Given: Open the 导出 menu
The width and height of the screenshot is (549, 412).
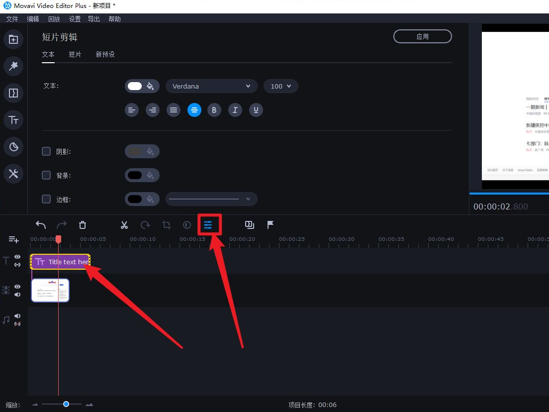Looking at the screenshot, I should click(x=94, y=19).
